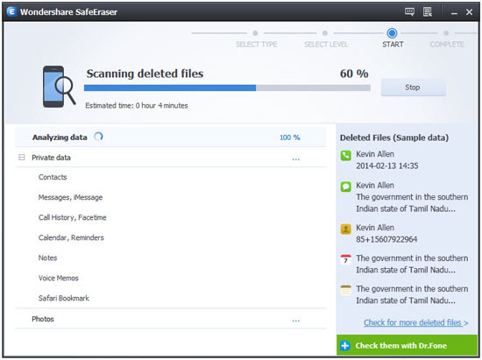Click the orange contact card icon

[x=346, y=229]
